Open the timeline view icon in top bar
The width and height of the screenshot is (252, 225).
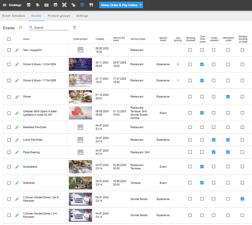pos(37,5)
